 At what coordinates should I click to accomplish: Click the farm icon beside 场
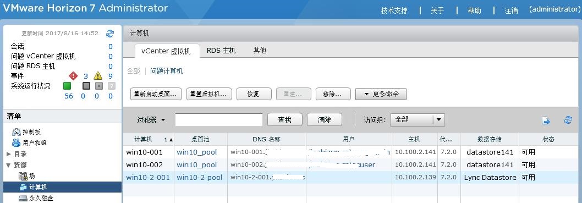[x=23, y=176]
